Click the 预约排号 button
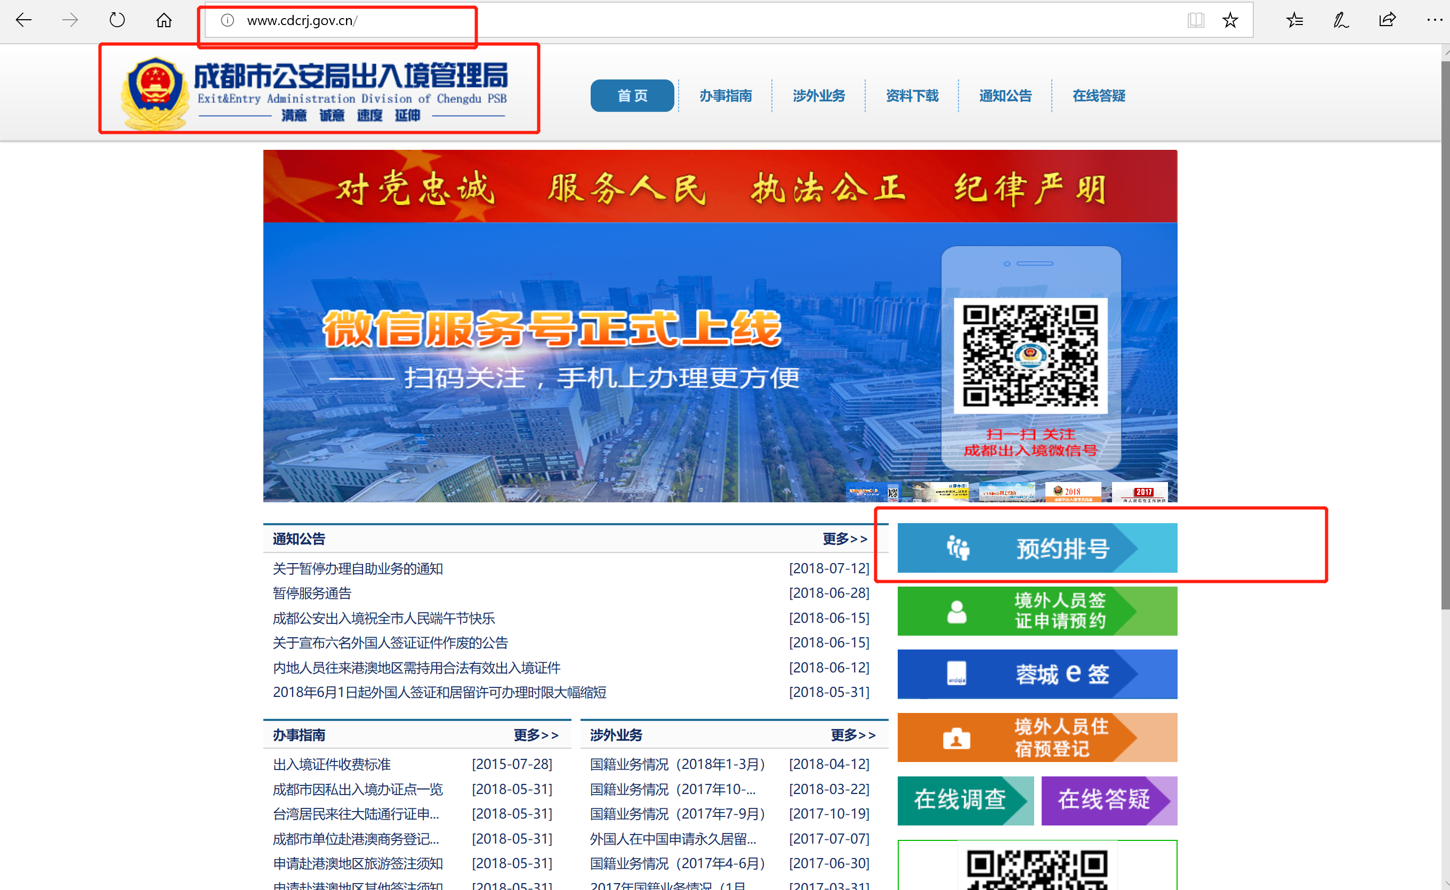Viewport: 1450px width, 890px height. point(1037,548)
